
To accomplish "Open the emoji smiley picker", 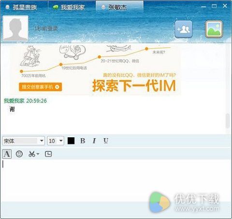I will (19, 154).
